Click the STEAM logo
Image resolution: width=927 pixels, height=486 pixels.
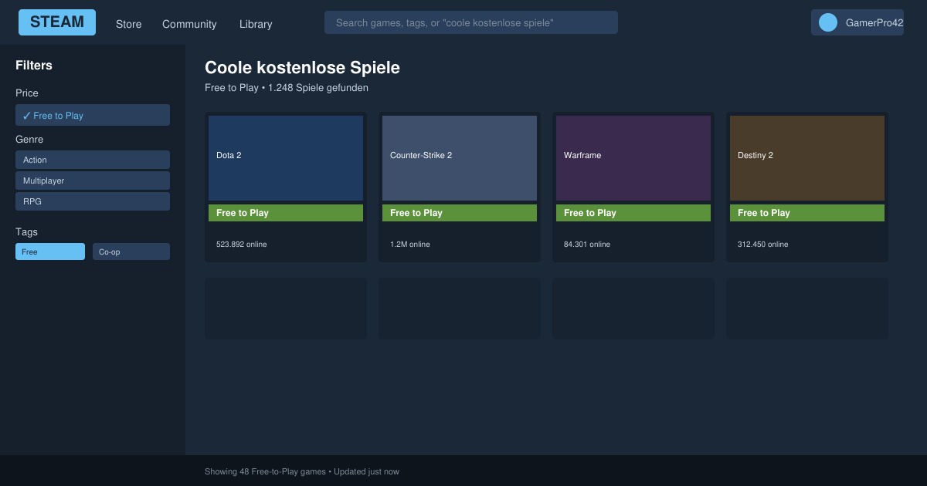tap(57, 22)
